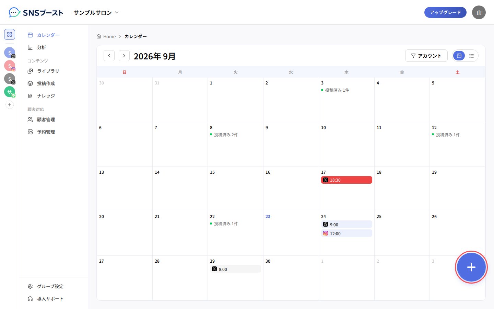Go to the previous month

[x=109, y=56]
